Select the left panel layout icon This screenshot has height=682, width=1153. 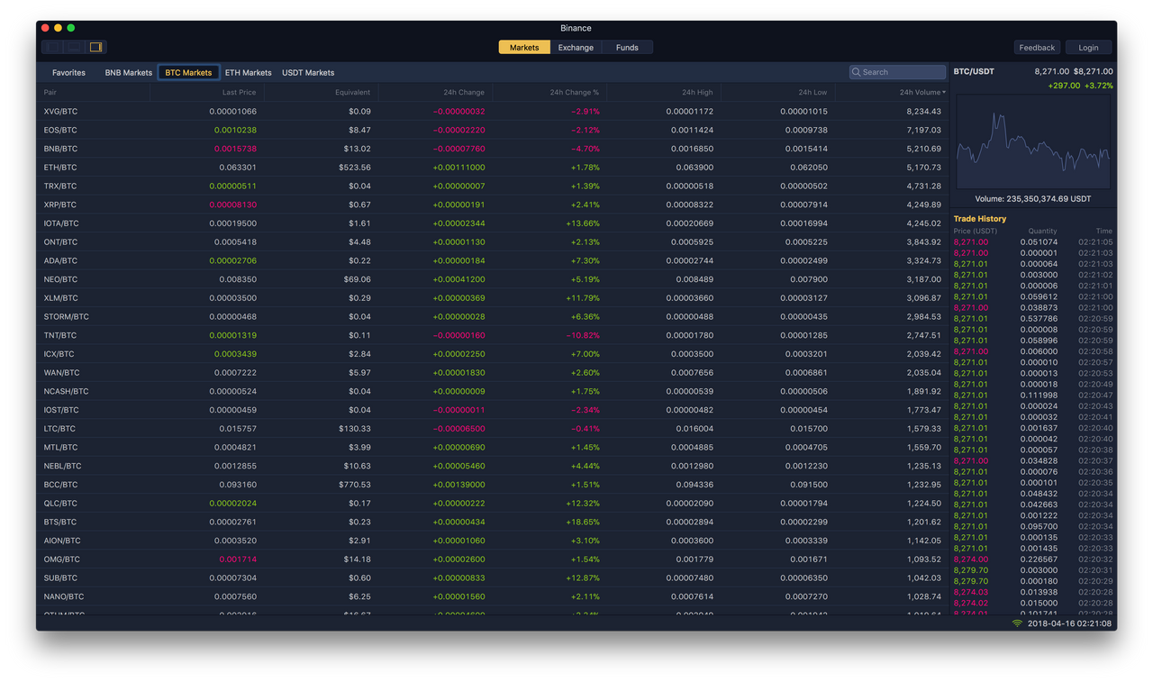[x=53, y=47]
